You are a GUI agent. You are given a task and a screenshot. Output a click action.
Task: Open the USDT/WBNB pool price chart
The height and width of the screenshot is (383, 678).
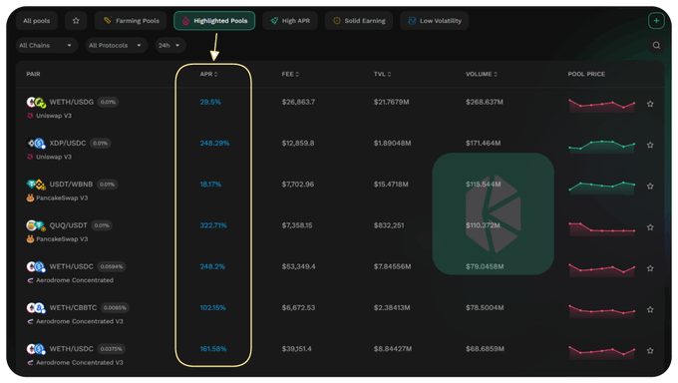click(x=601, y=188)
